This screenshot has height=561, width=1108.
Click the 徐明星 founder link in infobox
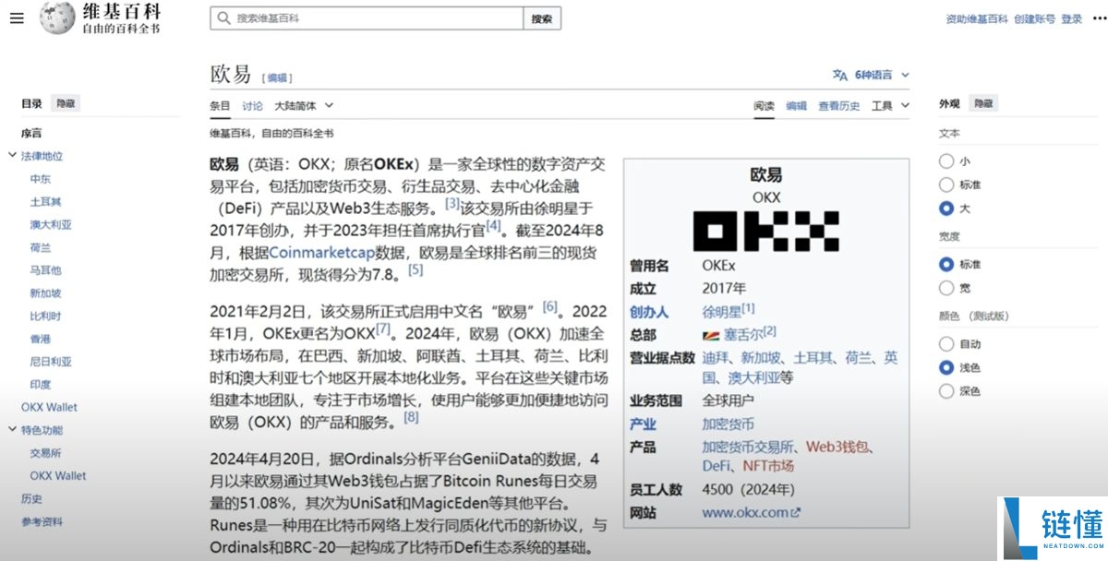[x=721, y=312]
